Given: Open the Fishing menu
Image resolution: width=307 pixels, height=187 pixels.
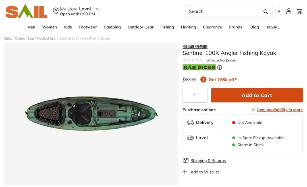Looking at the screenshot, I should click(x=167, y=27).
